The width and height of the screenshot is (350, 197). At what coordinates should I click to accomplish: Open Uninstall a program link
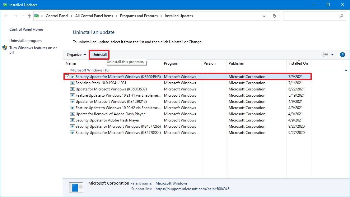[x=26, y=41]
